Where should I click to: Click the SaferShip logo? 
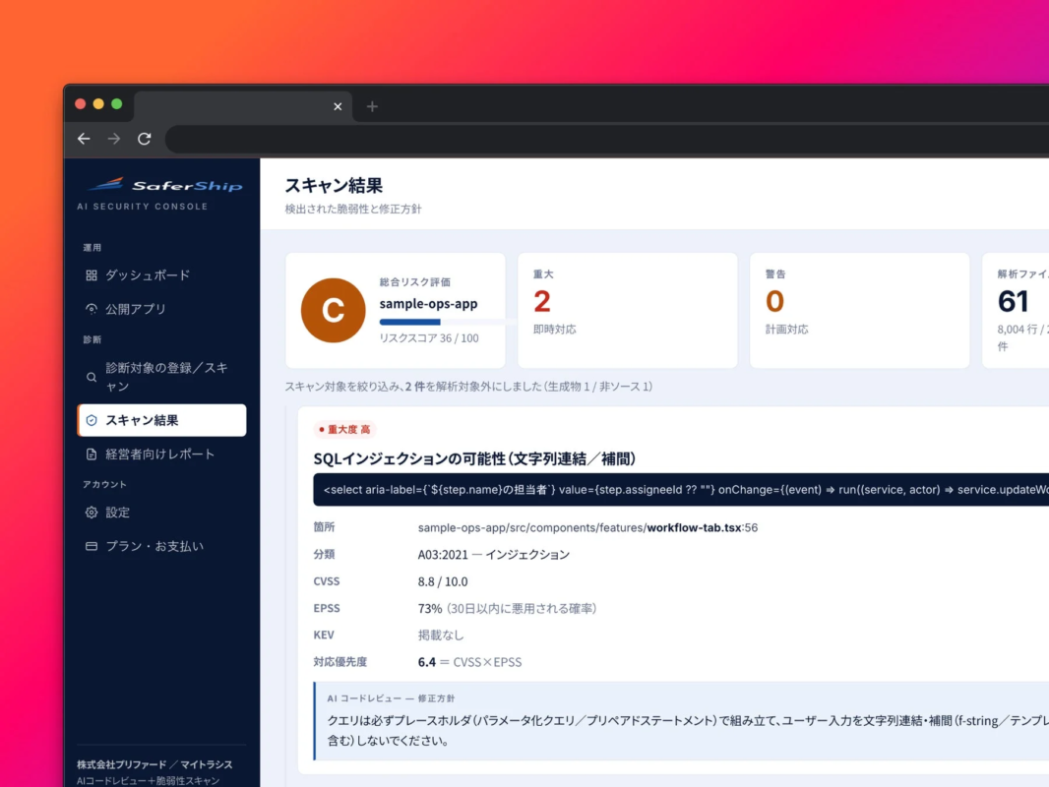[166, 185]
